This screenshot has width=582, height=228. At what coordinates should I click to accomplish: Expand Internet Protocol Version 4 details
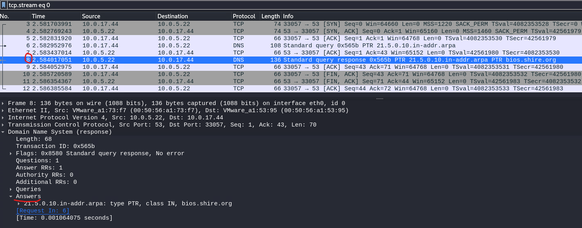(4, 118)
